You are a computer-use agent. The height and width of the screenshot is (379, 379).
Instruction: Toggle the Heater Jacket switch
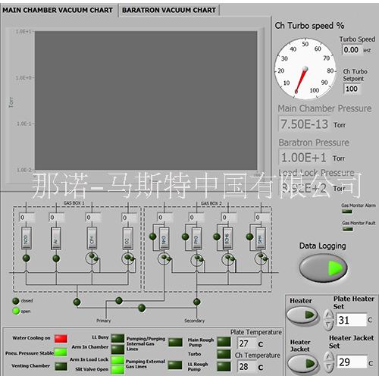pyautogui.click(x=303, y=364)
